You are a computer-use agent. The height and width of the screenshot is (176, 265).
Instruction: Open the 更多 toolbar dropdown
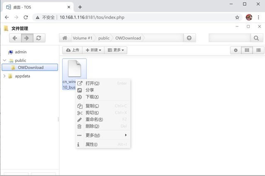point(116,50)
